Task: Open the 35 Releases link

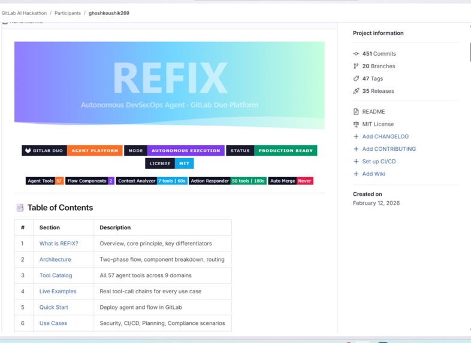Action: tap(378, 91)
